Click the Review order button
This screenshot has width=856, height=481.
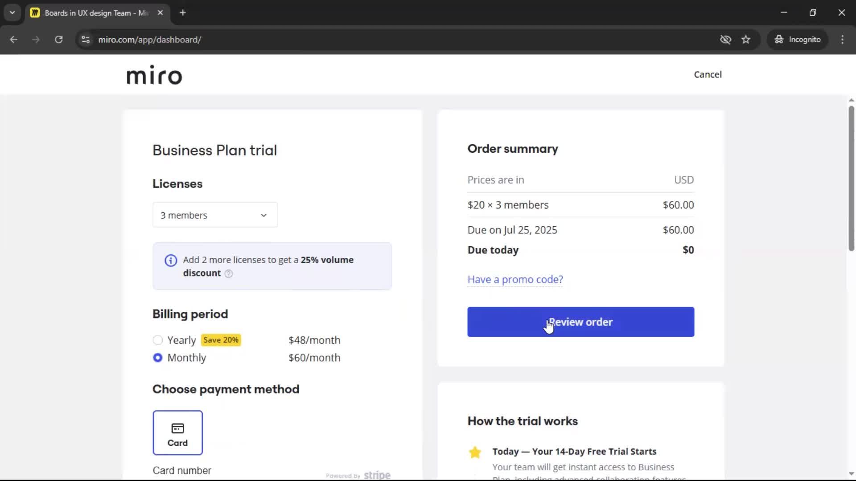click(580, 322)
